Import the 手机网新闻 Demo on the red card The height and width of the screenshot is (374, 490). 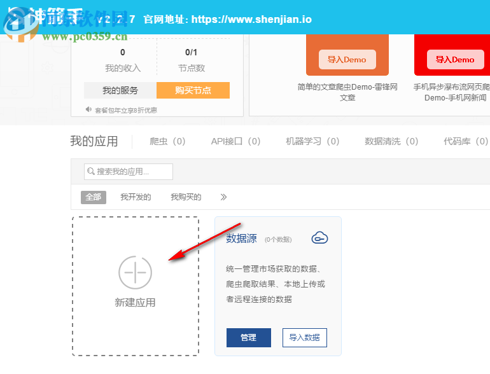(455, 59)
